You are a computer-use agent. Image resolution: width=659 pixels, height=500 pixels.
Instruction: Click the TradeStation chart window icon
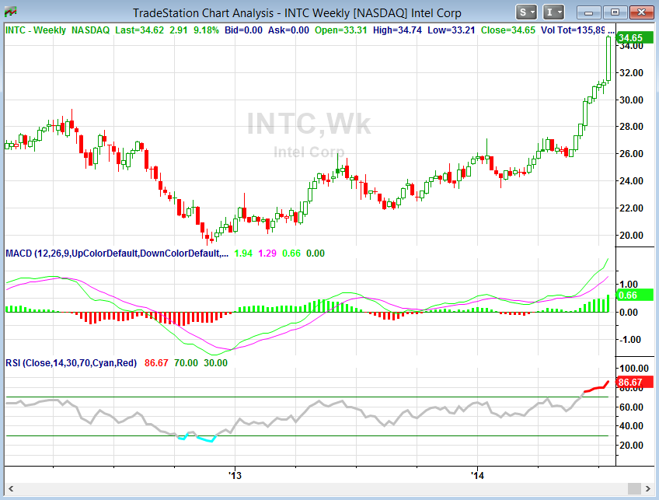coord(11,12)
